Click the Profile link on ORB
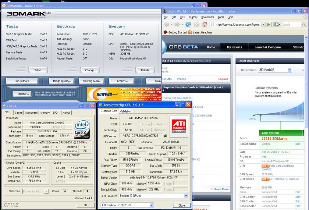The image size is (309, 210). [x=181, y=79]
